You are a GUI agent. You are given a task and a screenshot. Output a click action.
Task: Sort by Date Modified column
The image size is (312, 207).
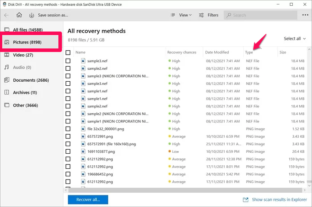tap(217, 52)
